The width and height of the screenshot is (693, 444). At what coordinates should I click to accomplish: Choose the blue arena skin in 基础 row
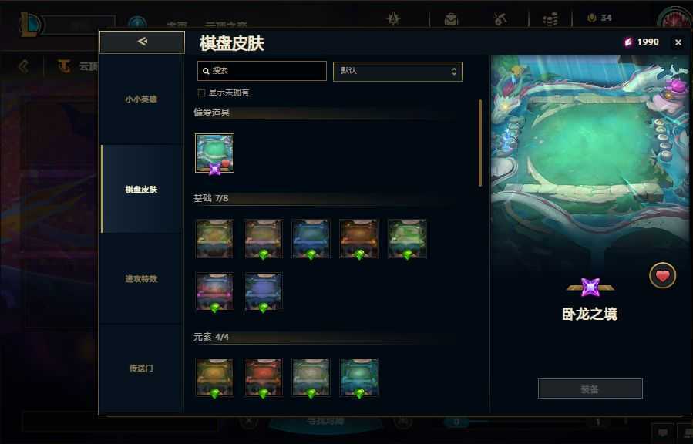point(311,238)
